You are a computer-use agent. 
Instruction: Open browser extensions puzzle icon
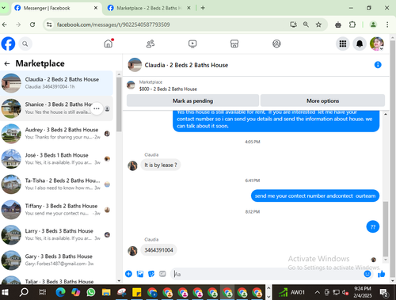click(x=352, y=25)
